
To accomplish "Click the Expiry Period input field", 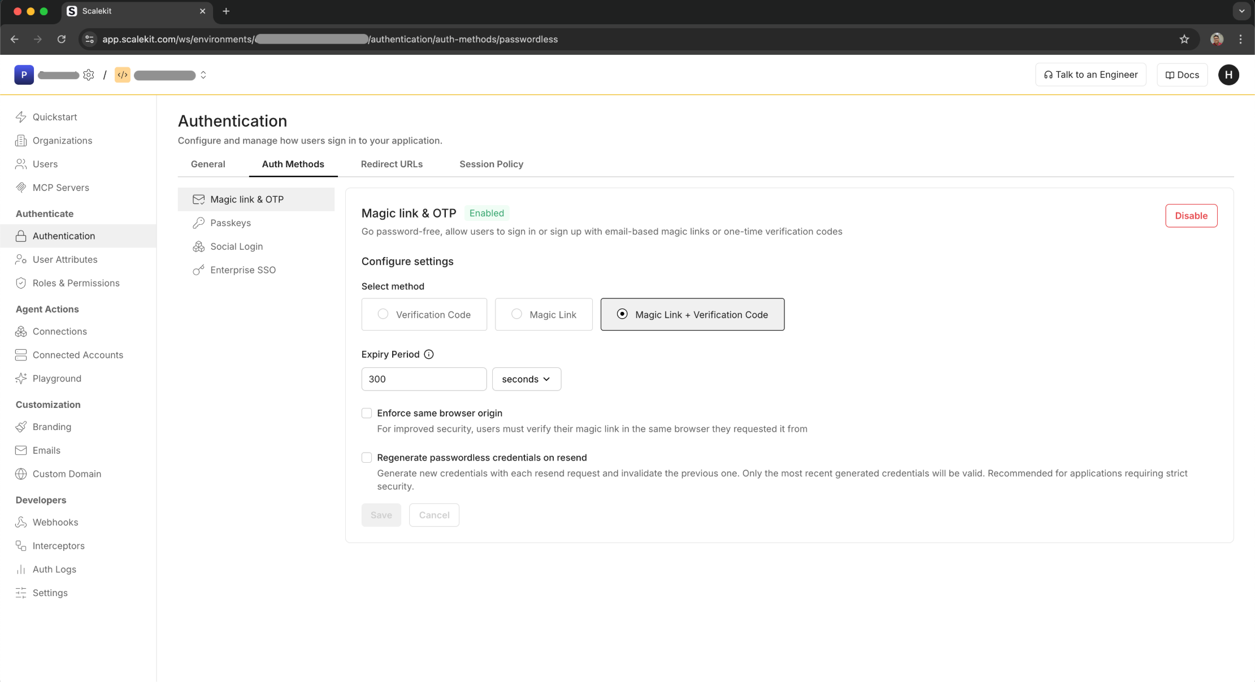I will [424, 379].
